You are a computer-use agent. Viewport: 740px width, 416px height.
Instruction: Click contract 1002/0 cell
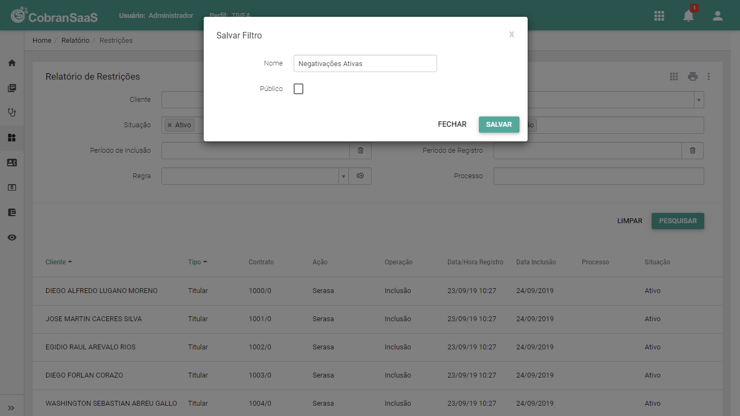pos(260,347)
